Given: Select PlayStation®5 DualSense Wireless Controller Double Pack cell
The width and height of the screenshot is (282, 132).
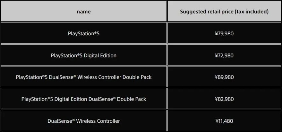Looking at the screenshot, I should 84,77.
